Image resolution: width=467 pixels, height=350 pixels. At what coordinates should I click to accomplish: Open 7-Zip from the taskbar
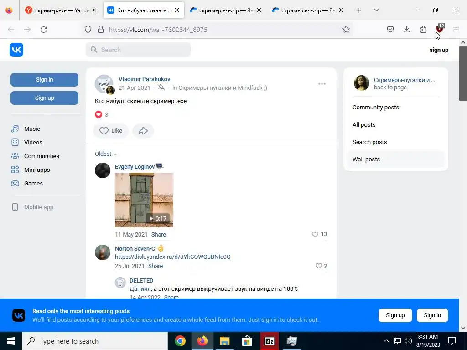pos(269,341)
